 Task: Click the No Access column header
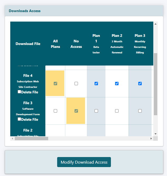[x=76, y=44]
